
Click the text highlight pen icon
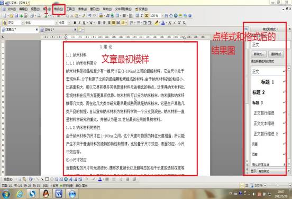click(x=157, y=23)
